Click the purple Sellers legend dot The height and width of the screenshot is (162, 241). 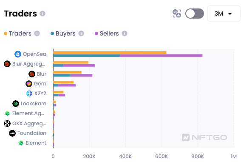pyautogui.click(x=96, y=33)
